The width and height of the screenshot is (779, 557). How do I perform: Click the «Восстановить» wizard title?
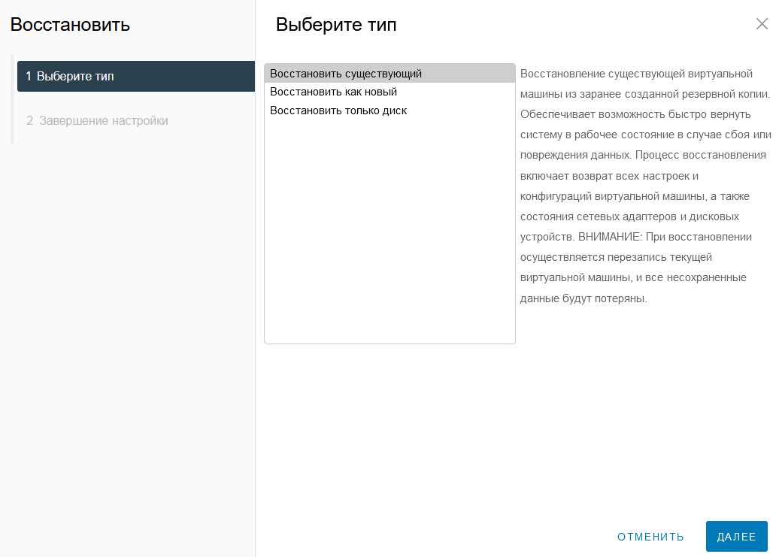click(x=70, y=24)
